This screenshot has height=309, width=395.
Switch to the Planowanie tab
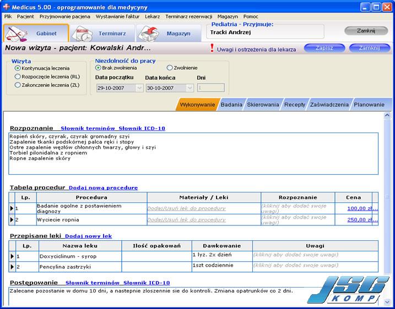click(x=369, y=104)
